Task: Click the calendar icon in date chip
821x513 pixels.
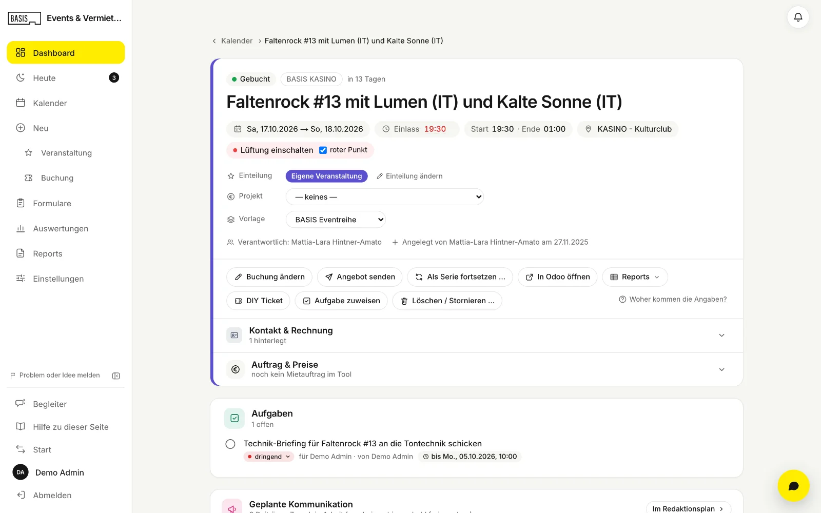Action: click(238, 129)
